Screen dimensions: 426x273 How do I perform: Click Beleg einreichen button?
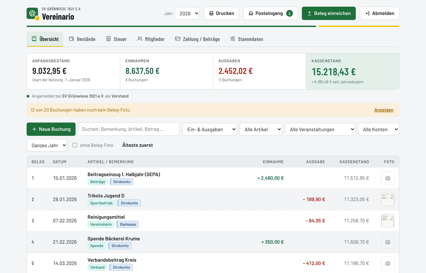(329, 13)
